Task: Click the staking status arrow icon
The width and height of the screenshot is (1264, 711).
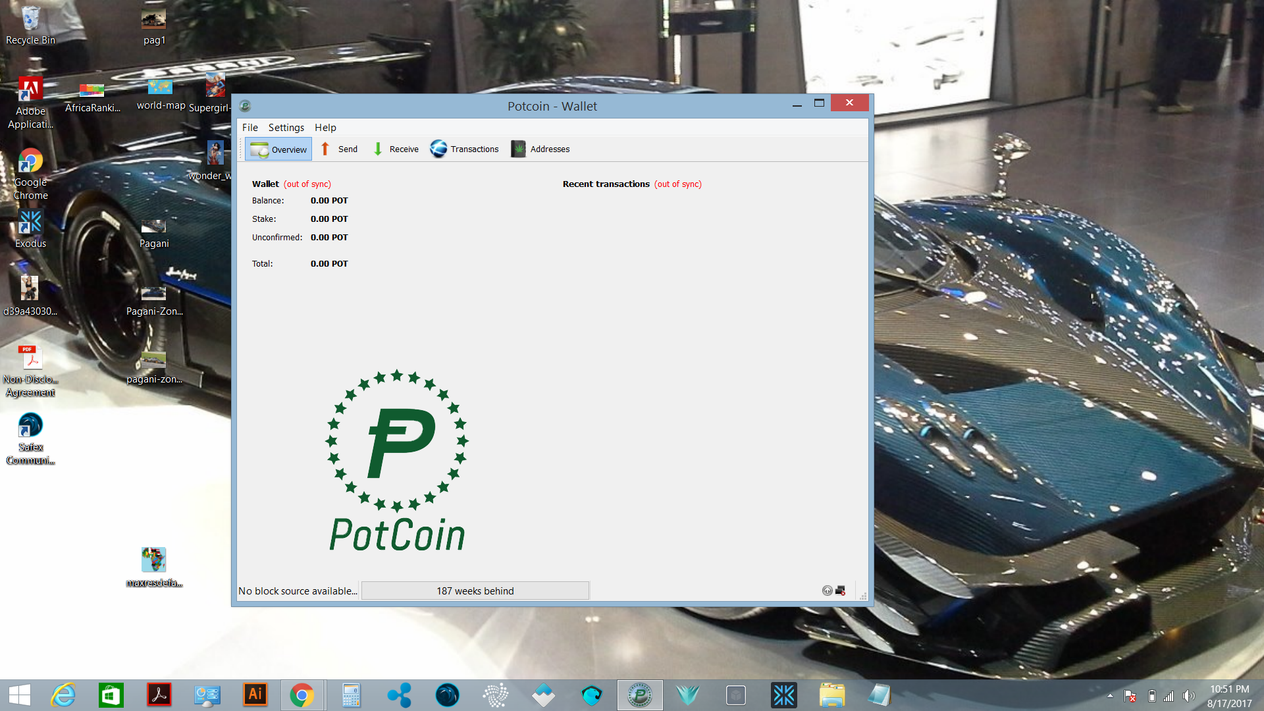Action: click(827, 591)
